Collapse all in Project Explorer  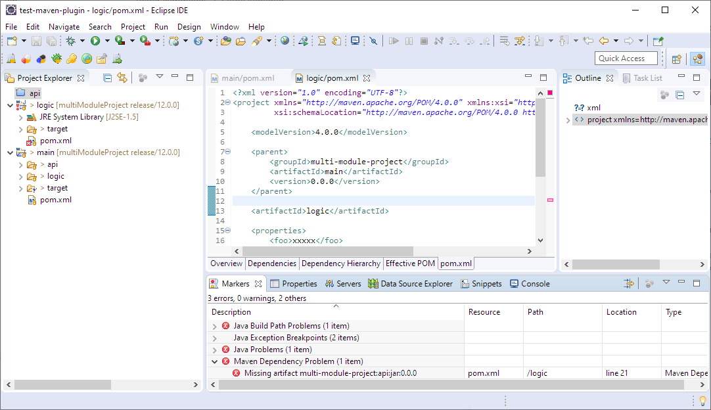[x=108, y=78]
